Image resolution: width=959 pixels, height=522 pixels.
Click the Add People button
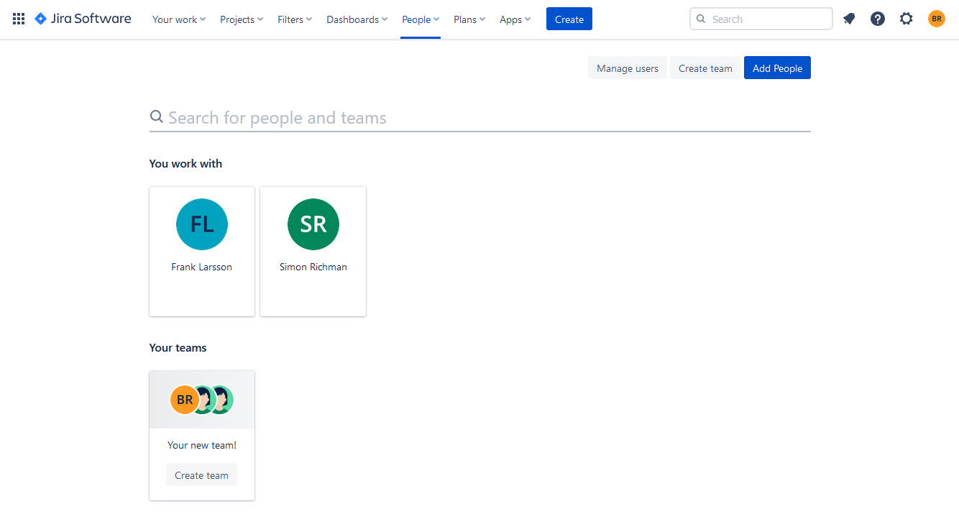tap(777, 67)
